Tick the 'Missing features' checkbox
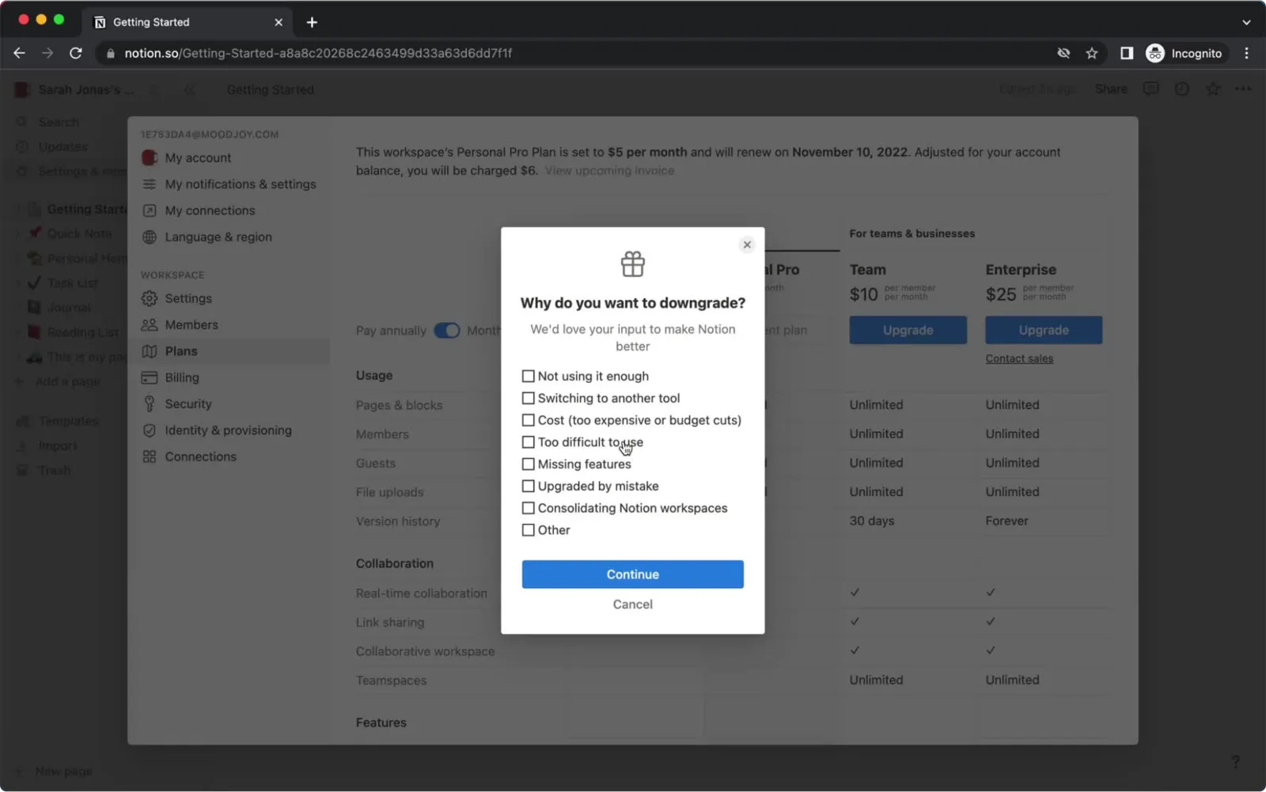This screenshot has height=792, width=1266. click(528, 464)
